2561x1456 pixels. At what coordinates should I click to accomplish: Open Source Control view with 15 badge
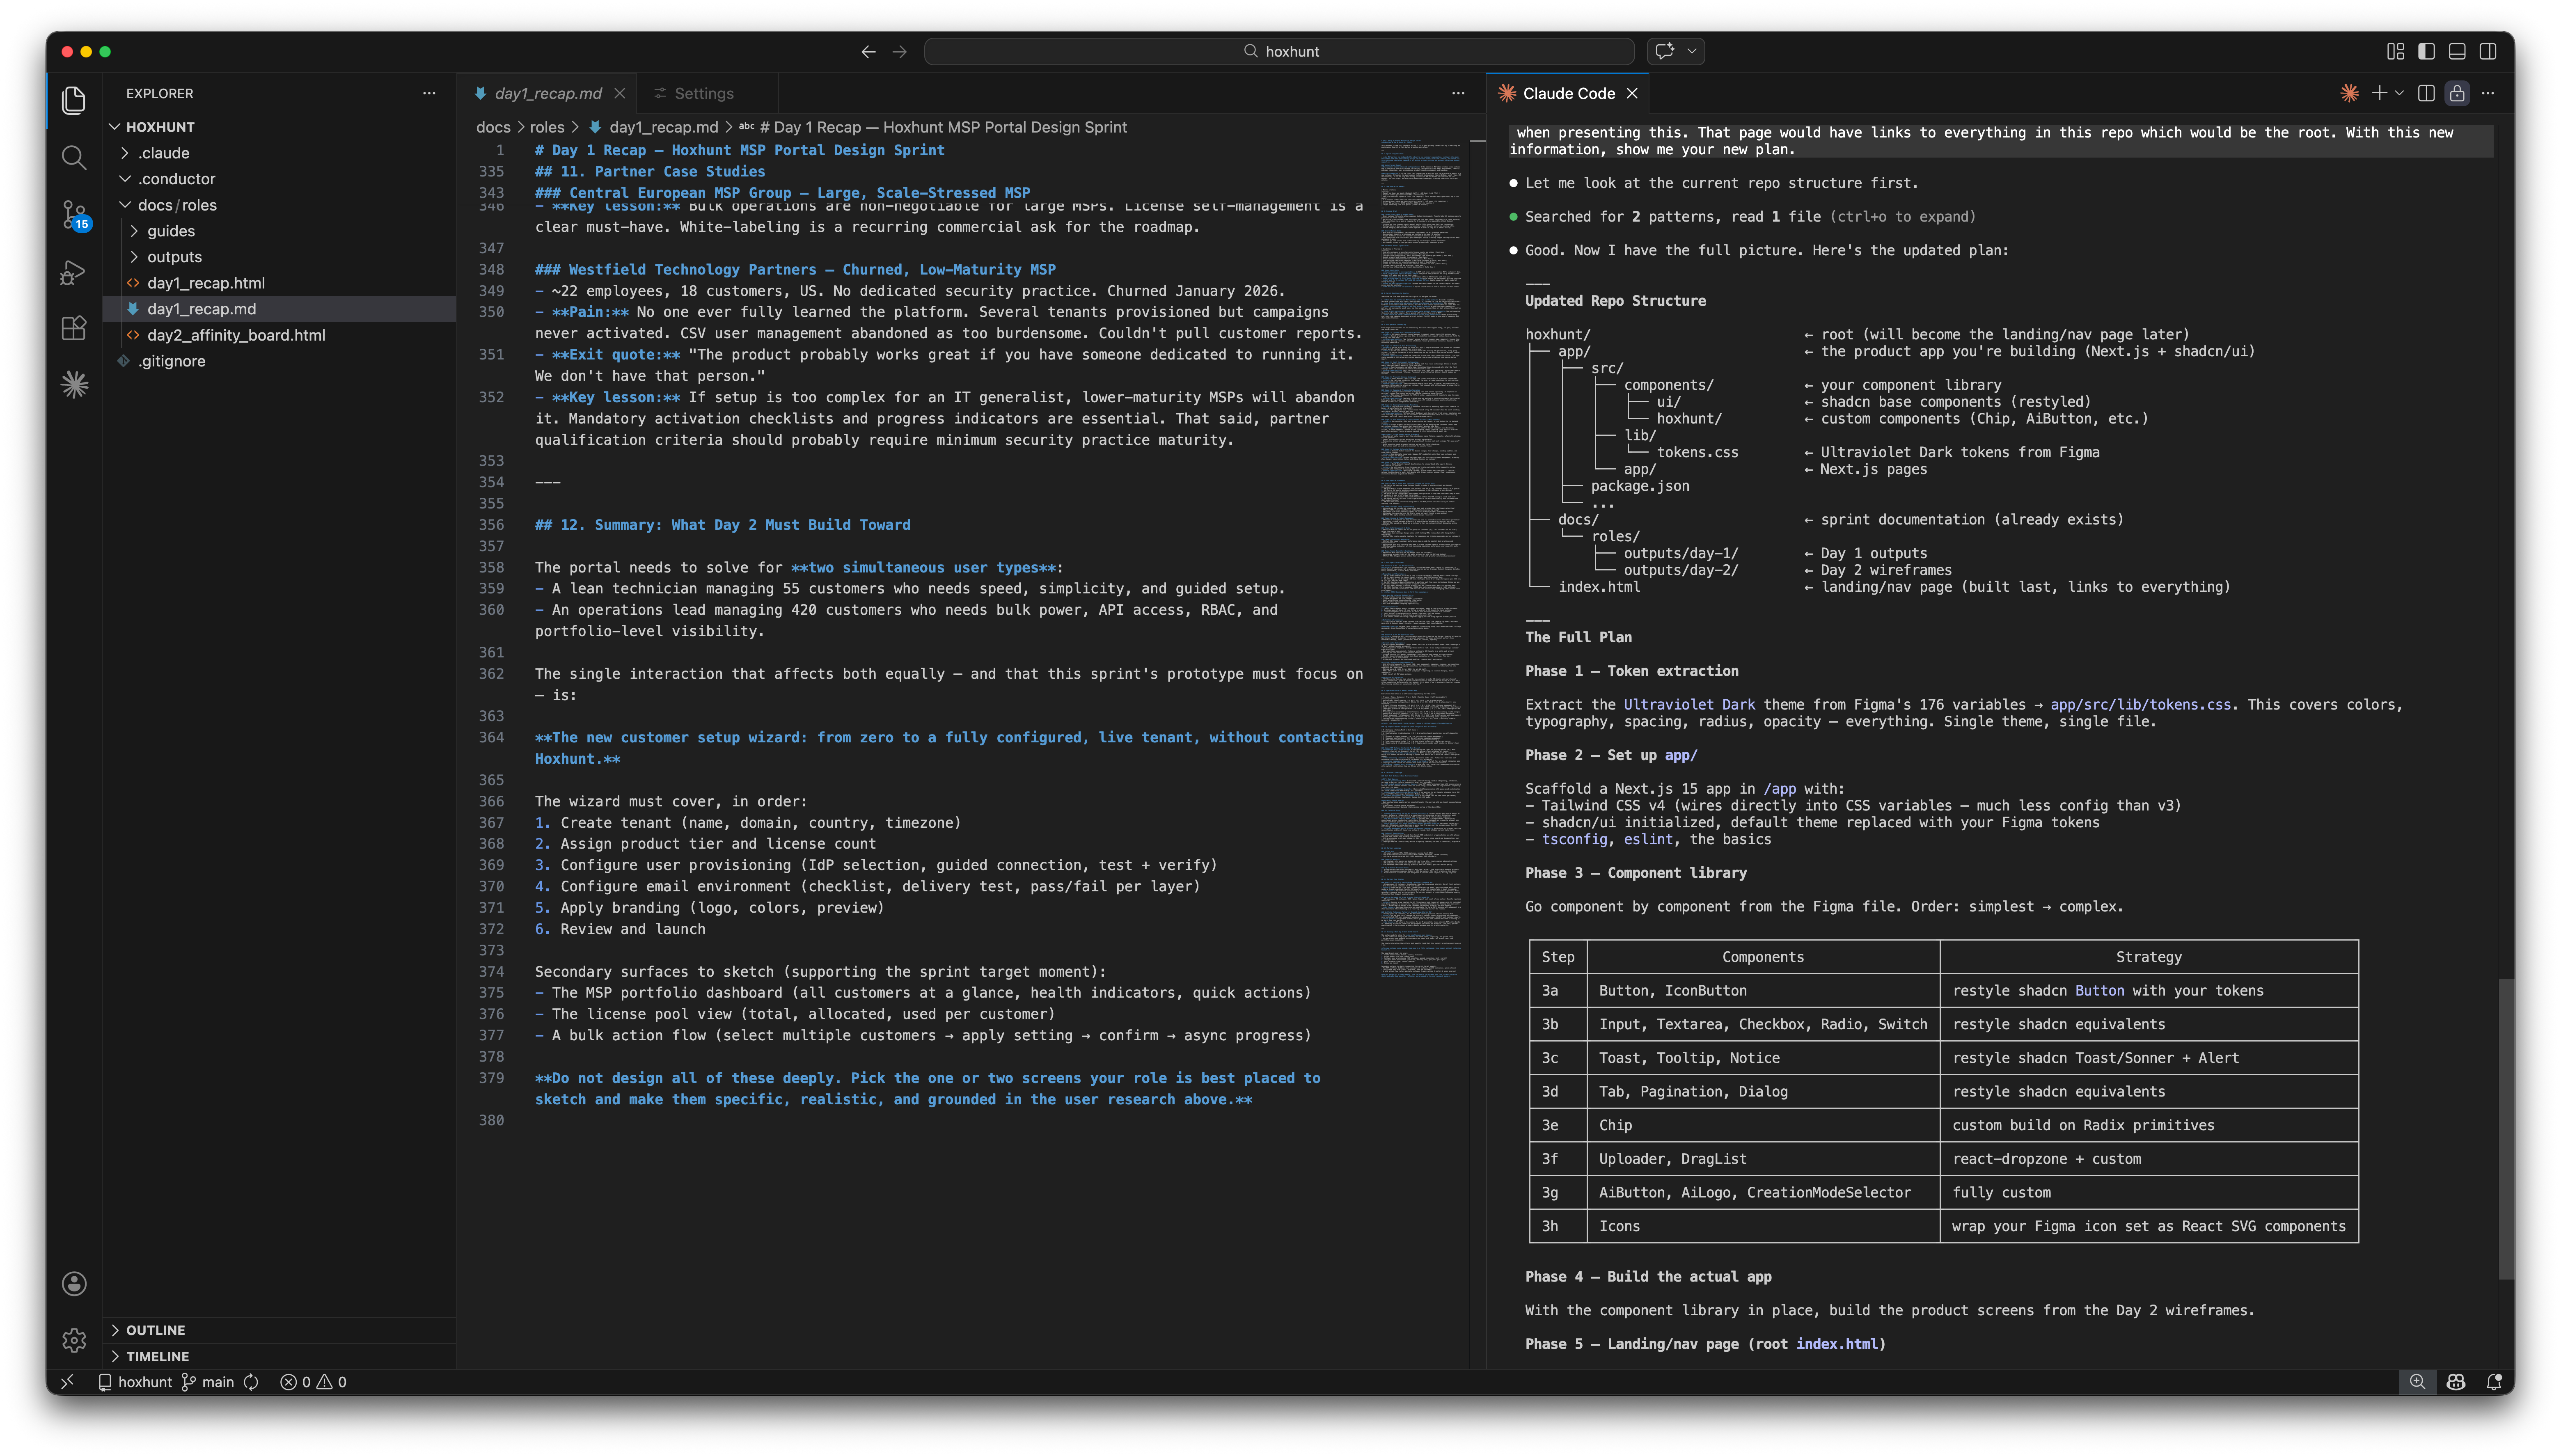pos(73,214)
